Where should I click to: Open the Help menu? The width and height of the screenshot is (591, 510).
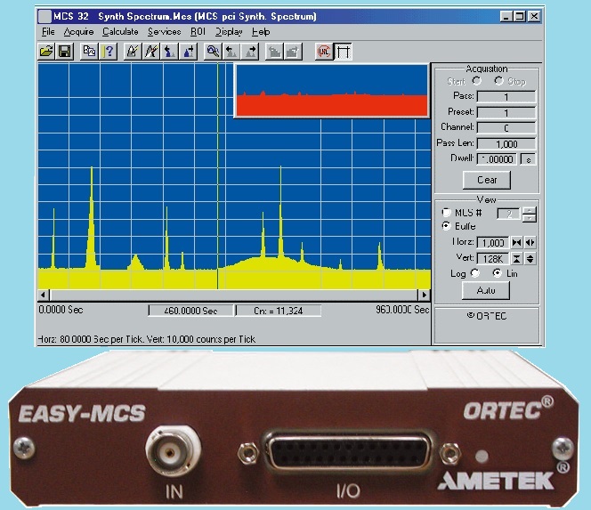[261, 32]
